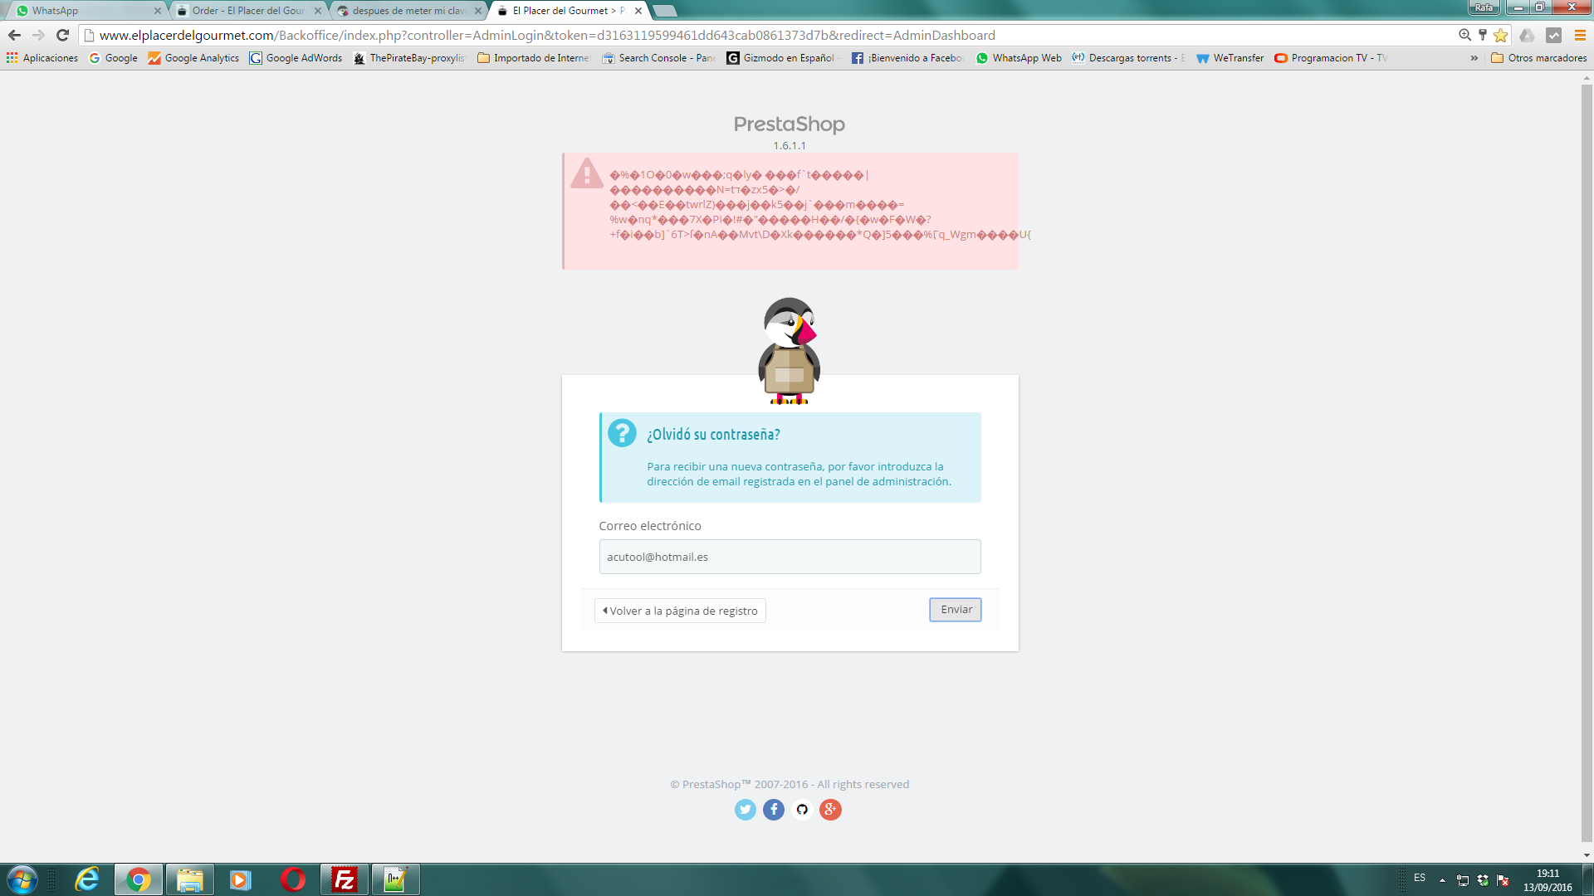The width and height of the screenshot is (1594, 896).
Task: Open Opera browser from taskbar
Action: (292, 879)
